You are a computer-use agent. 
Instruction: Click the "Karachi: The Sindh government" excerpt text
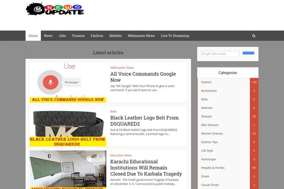click(x=144, y=182)
